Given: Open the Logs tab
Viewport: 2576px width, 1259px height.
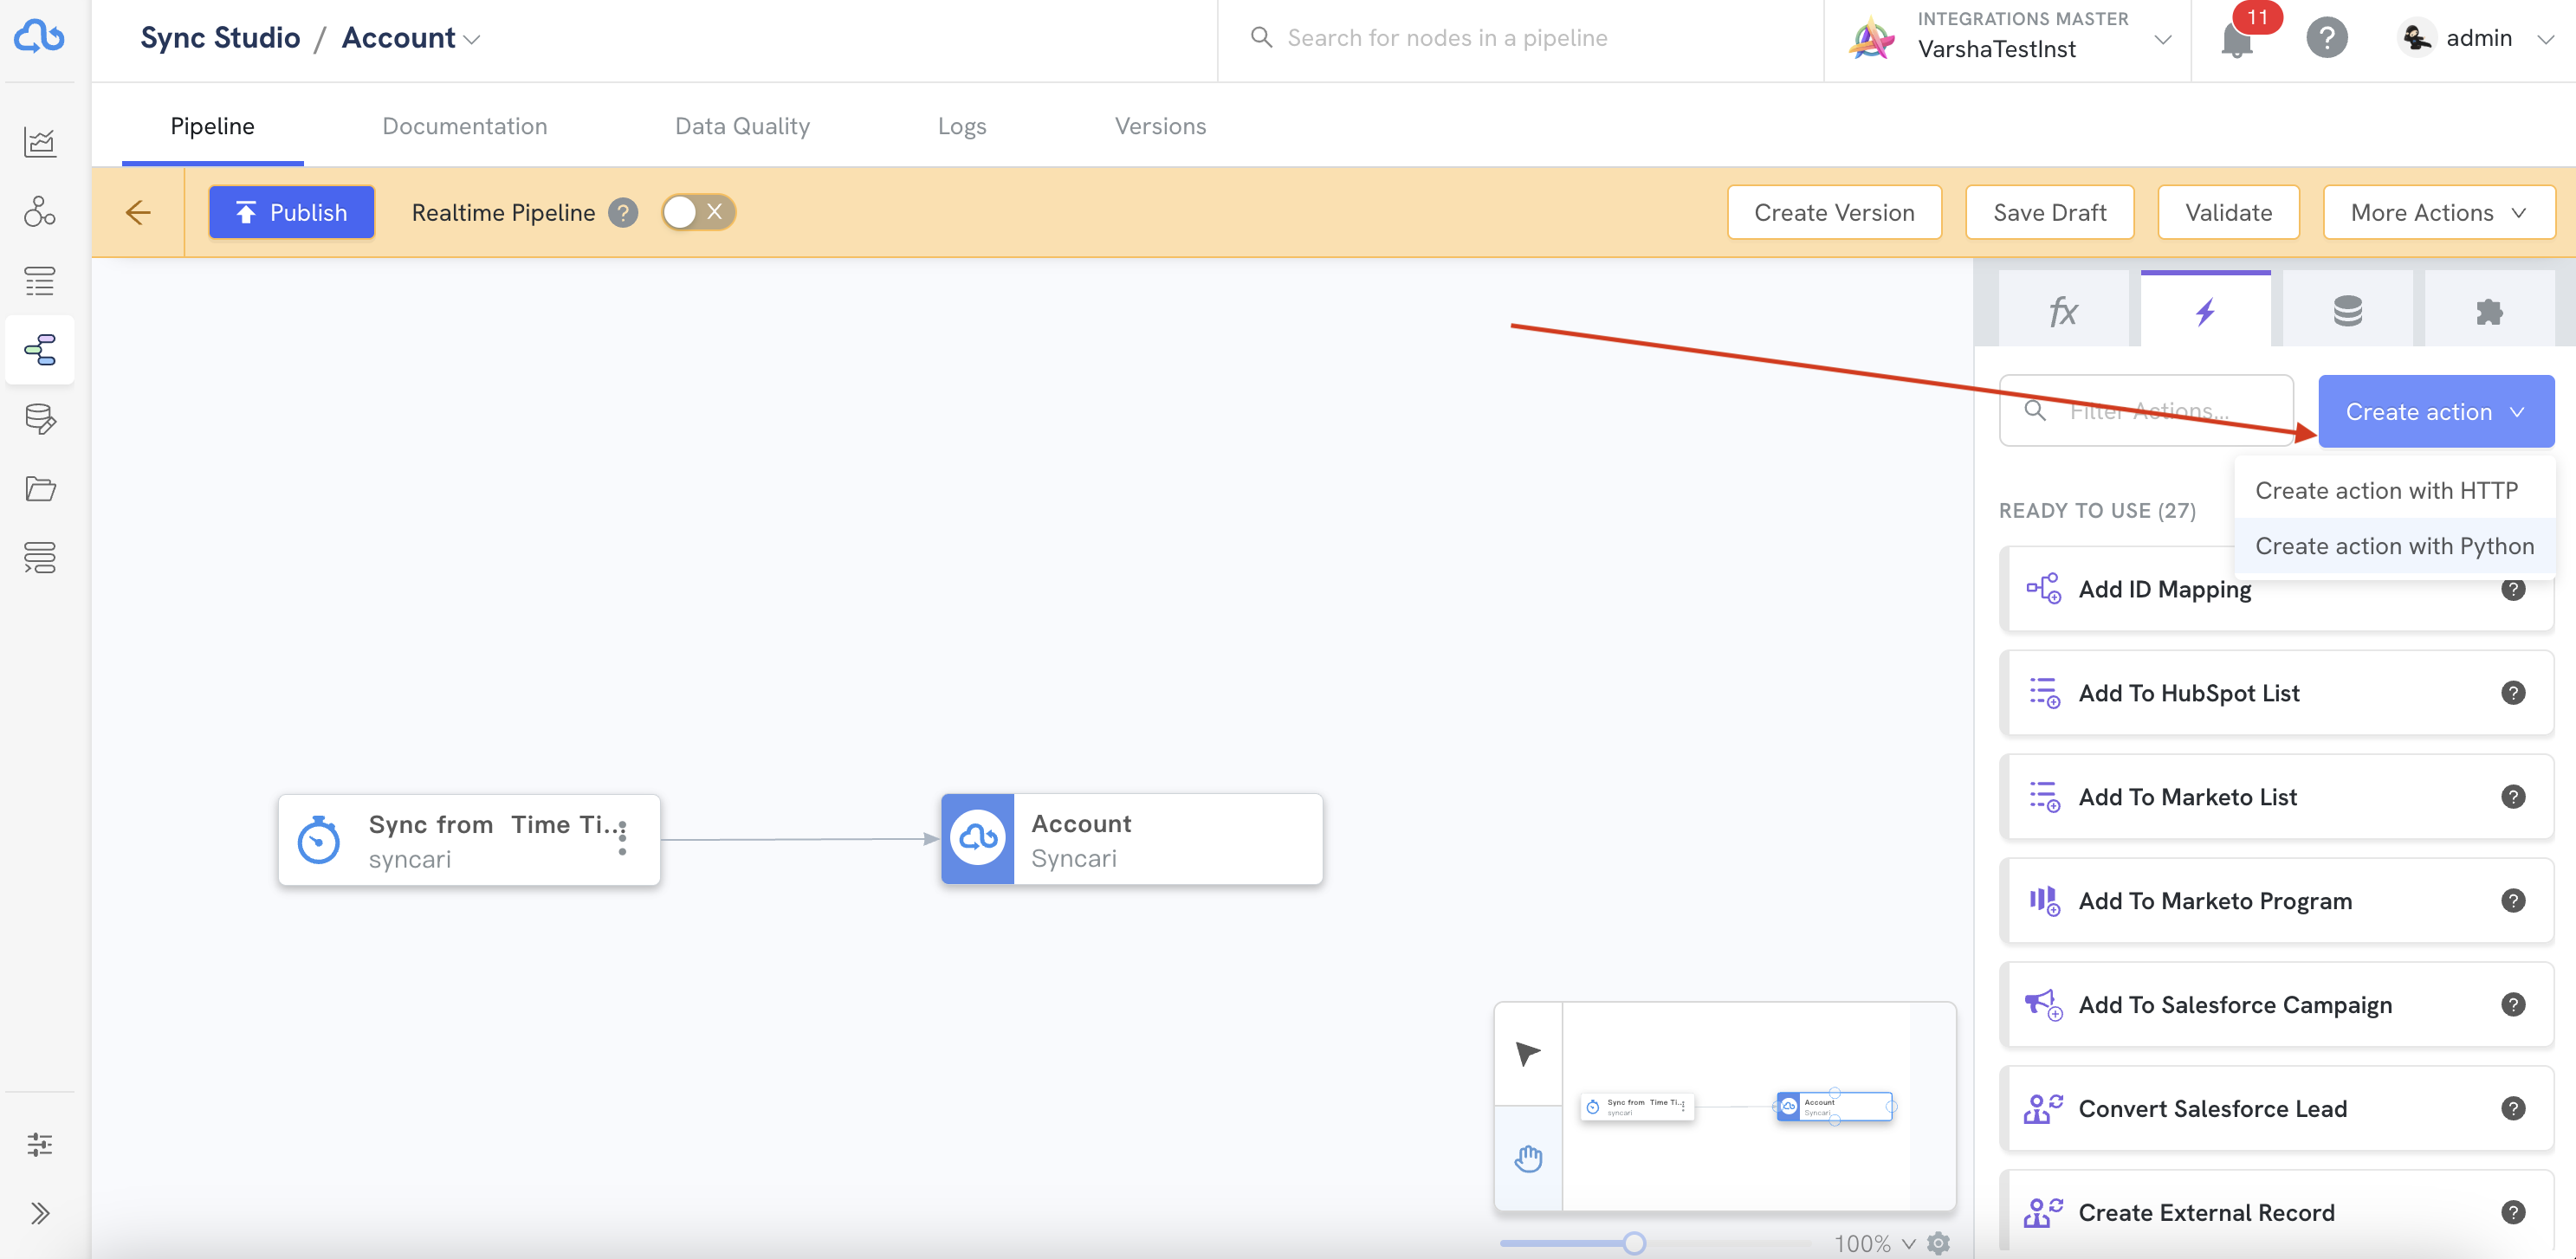Looking at the screenshot, I should click(x=962, y=126).
